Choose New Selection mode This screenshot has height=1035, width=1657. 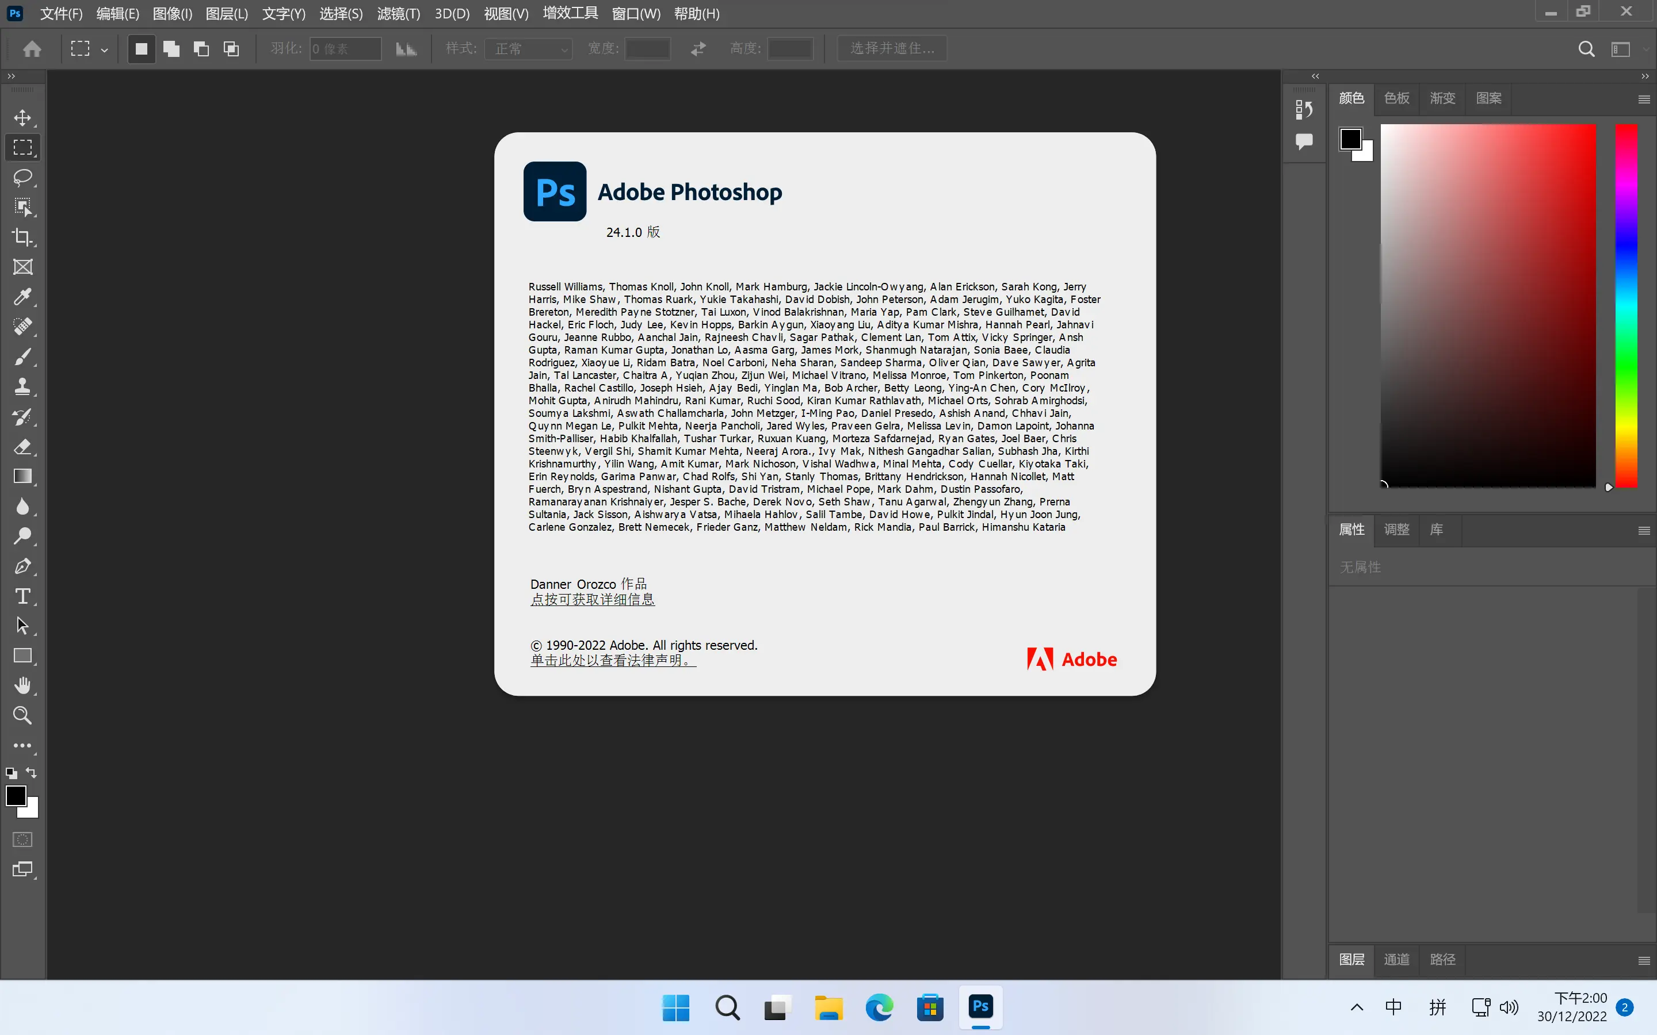[141, 49]
